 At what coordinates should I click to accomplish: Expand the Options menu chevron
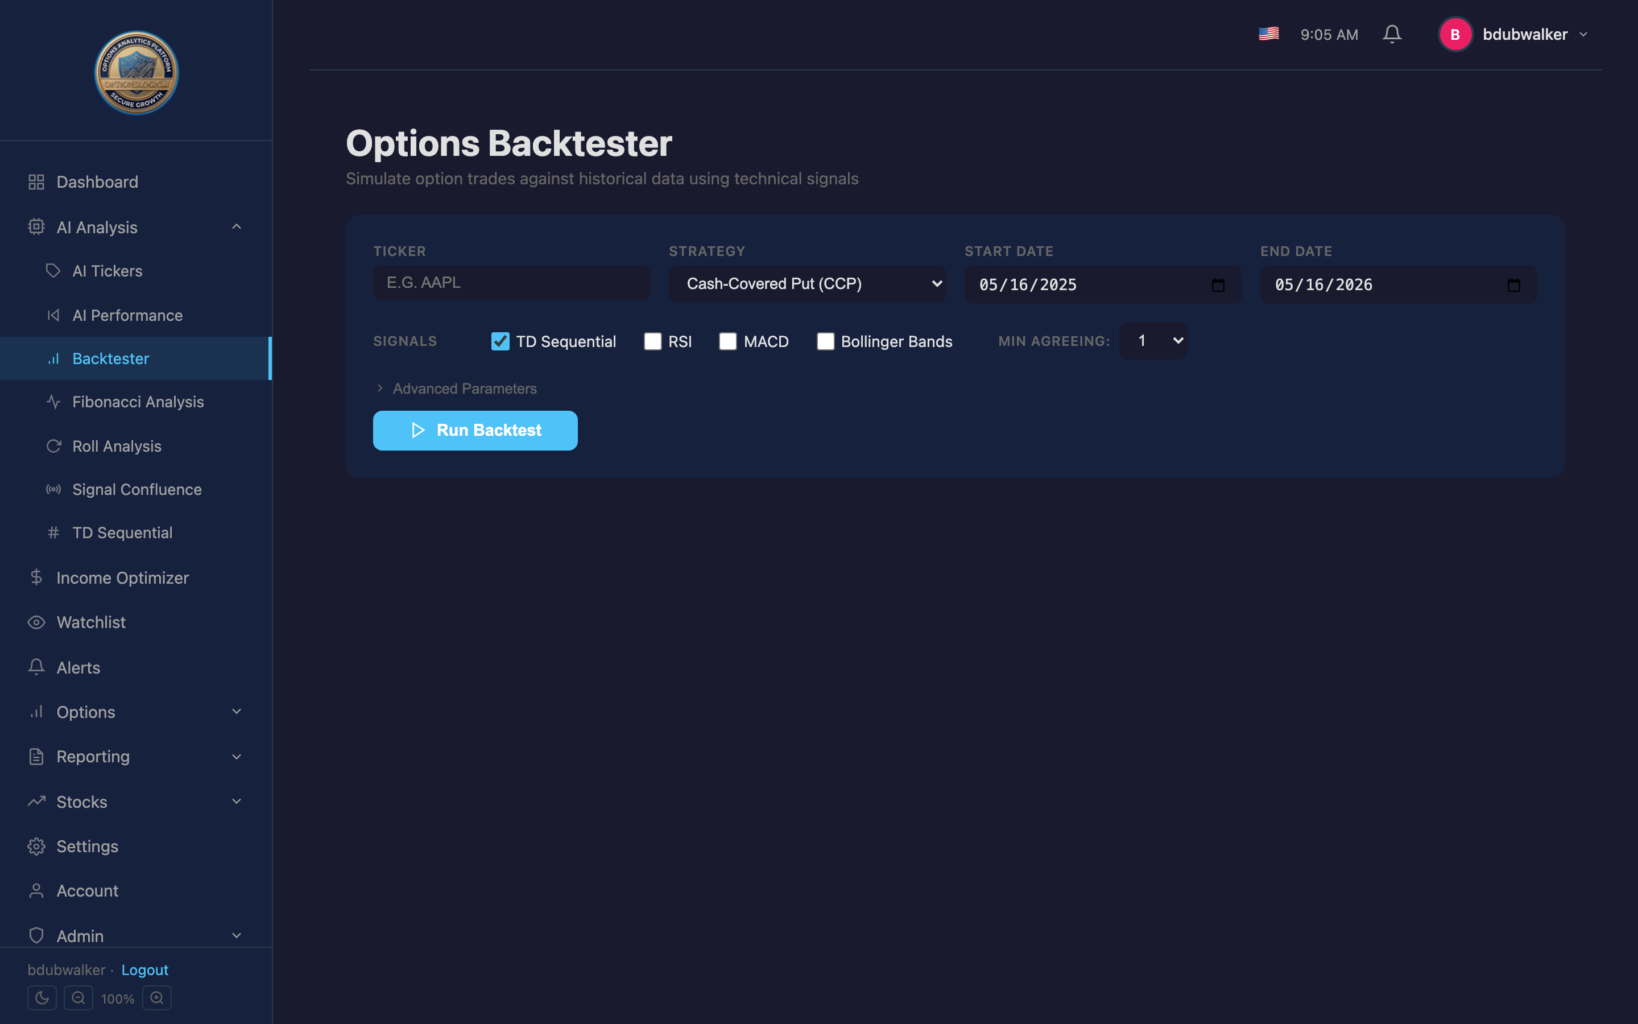coord(236,712)
